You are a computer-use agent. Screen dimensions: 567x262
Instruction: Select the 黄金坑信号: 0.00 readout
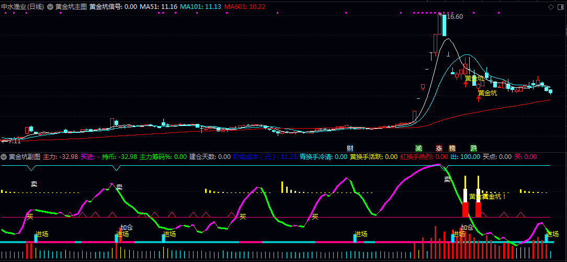click(113, 6)
